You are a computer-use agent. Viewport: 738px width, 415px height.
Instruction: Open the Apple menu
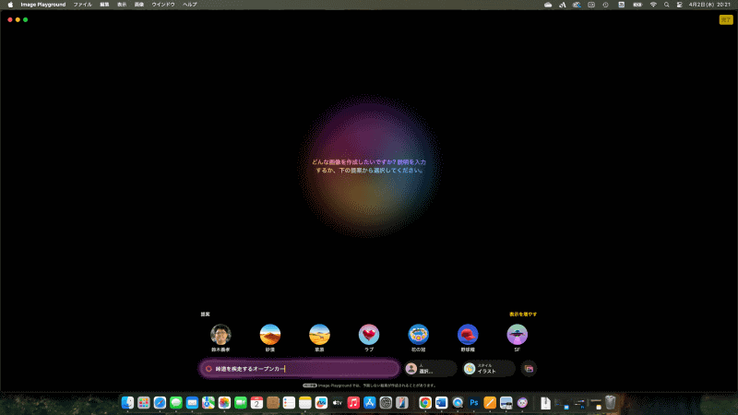[10, 5]
